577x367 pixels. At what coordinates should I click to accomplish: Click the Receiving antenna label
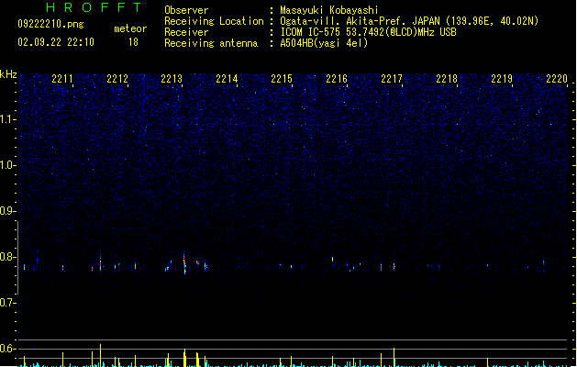coord(211,43)
